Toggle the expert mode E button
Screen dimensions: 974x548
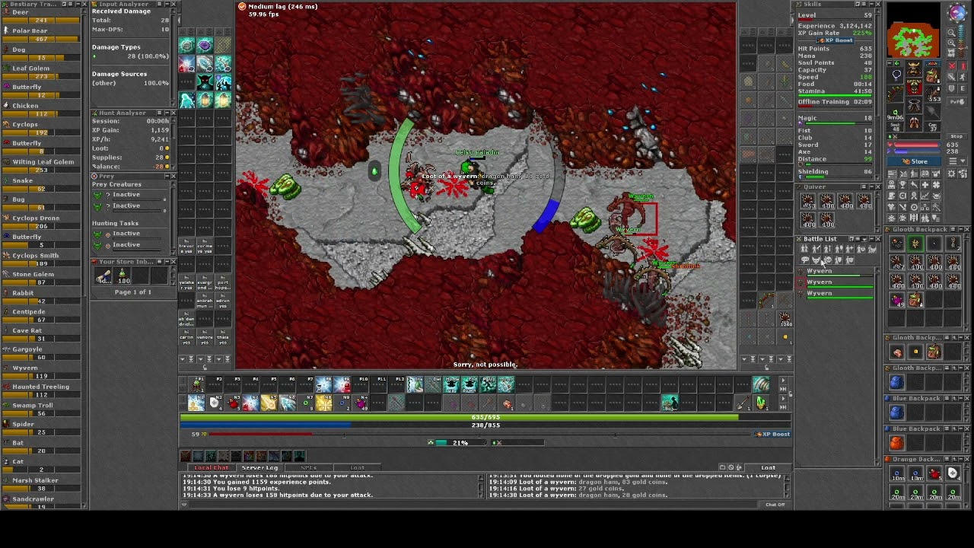963,88
